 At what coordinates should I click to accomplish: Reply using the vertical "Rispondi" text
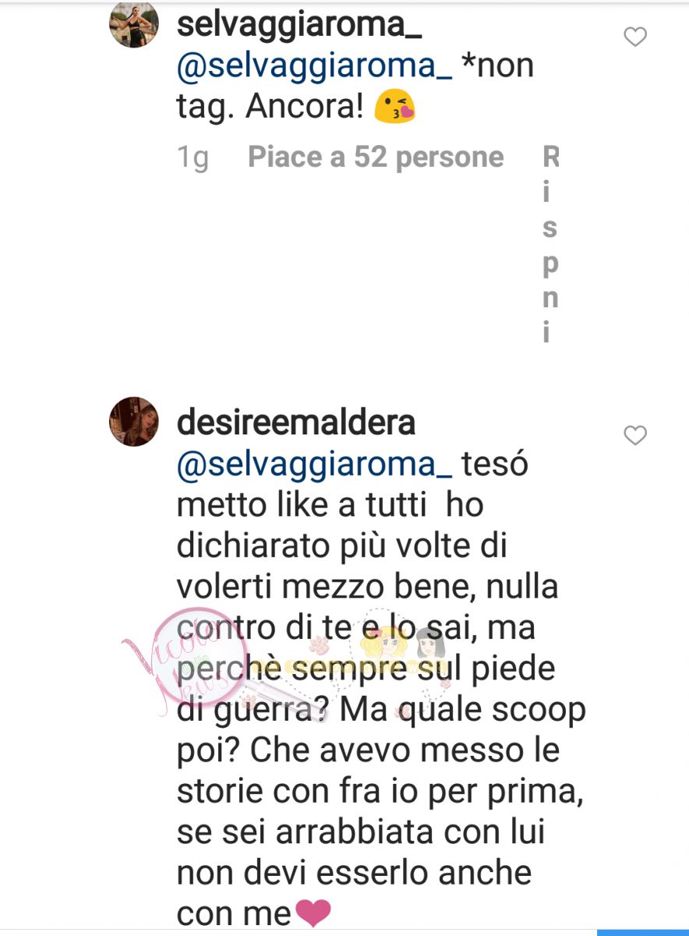(x=550, y=244)
